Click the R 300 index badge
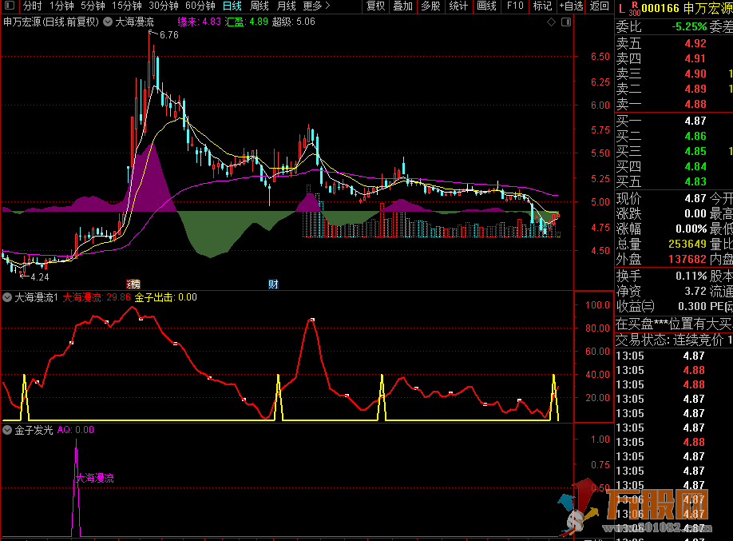The width and height of the screenshot is (733, 541). click(x=634, y=8)
